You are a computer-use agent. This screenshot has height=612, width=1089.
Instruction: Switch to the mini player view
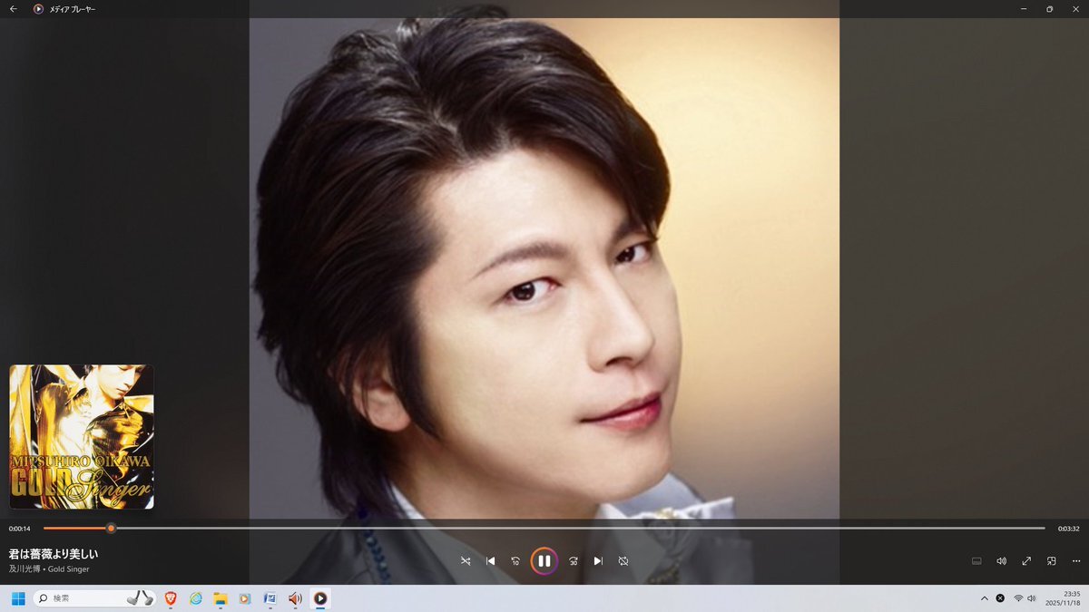1052,561
